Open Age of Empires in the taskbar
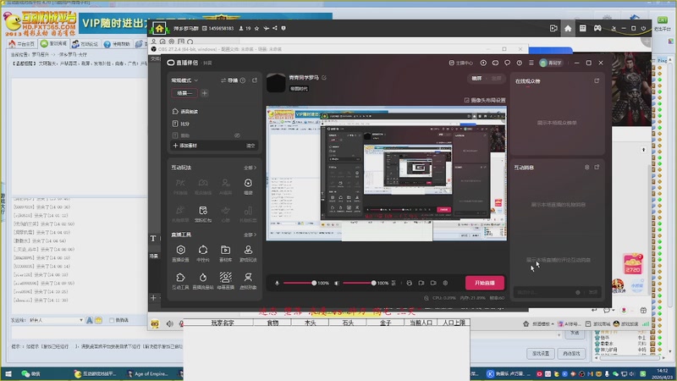 pos(147,373)
